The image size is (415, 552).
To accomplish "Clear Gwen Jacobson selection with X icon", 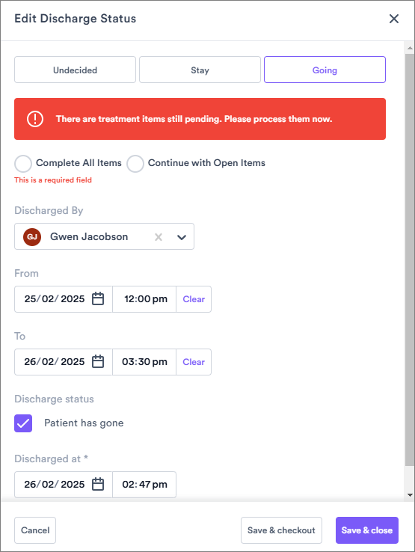I will coord(159,237).
